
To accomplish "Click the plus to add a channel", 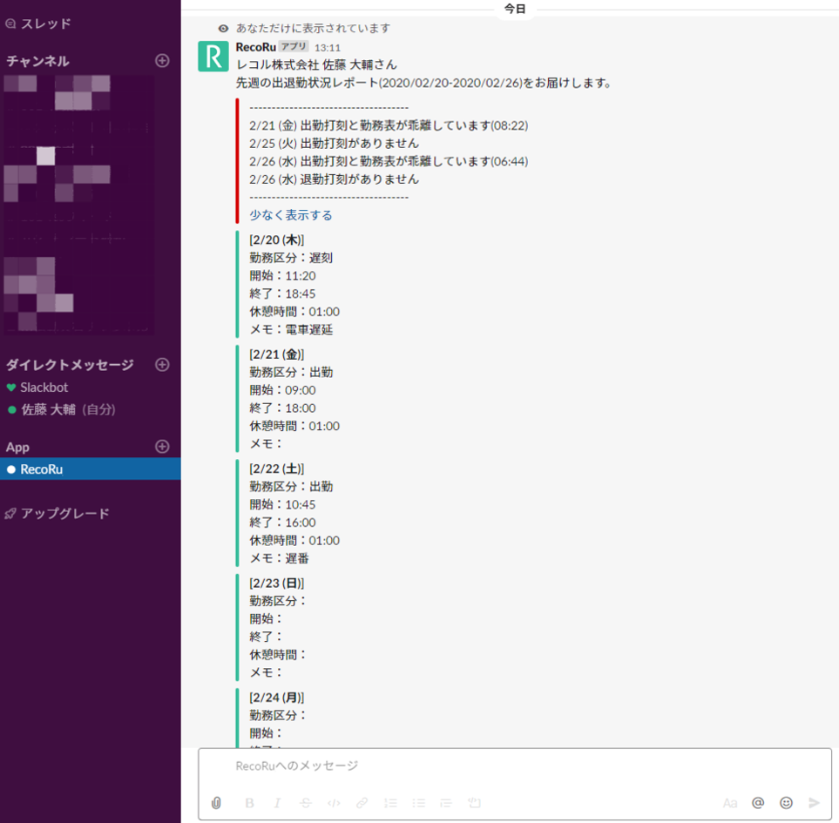I will pos(162,60).
